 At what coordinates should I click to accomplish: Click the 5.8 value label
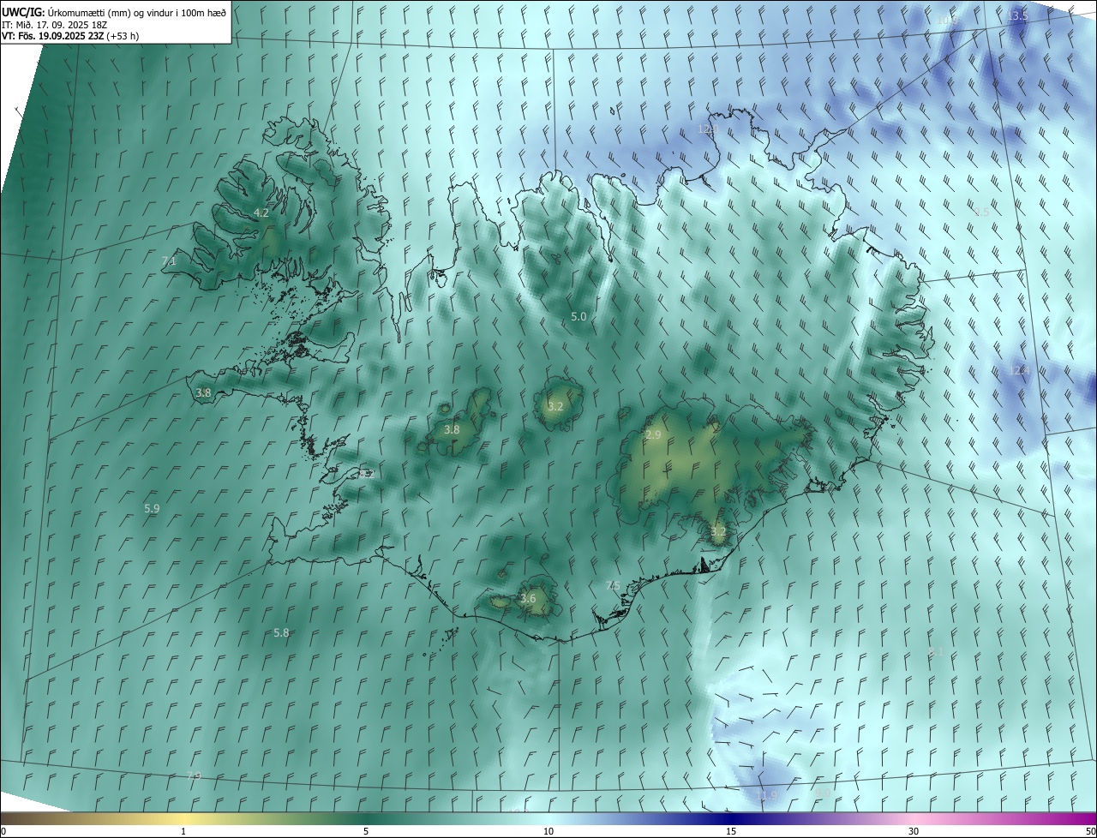pyautogui.click(x=281, y=632)
